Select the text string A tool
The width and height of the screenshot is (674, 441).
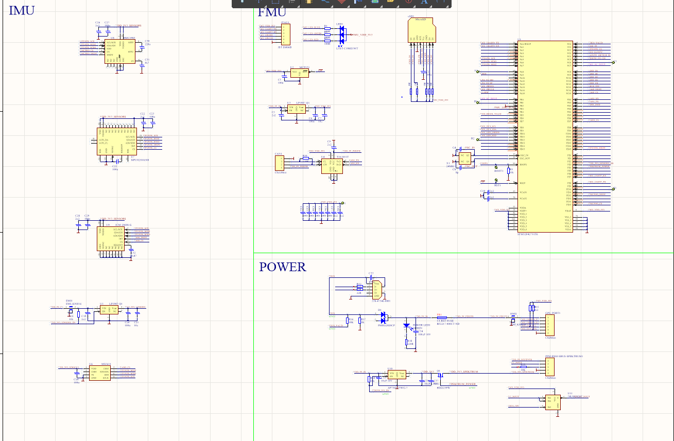point(425,2)
